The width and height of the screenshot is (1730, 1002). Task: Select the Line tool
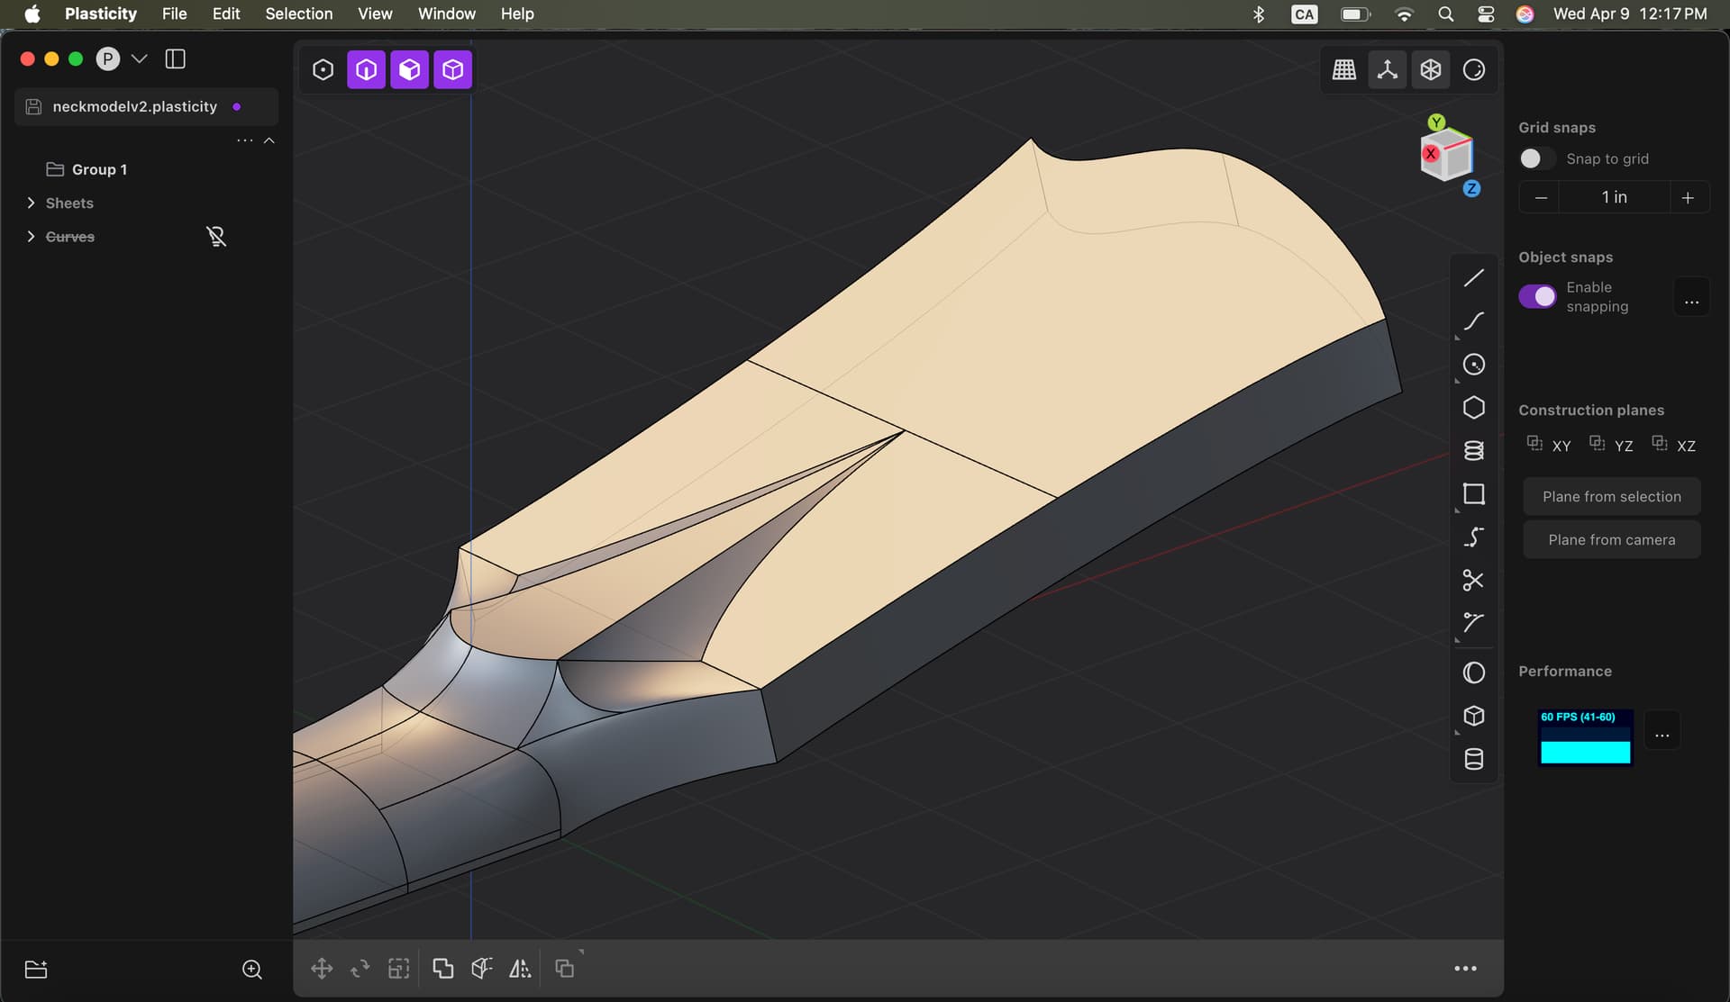(x=1473, y=278)
